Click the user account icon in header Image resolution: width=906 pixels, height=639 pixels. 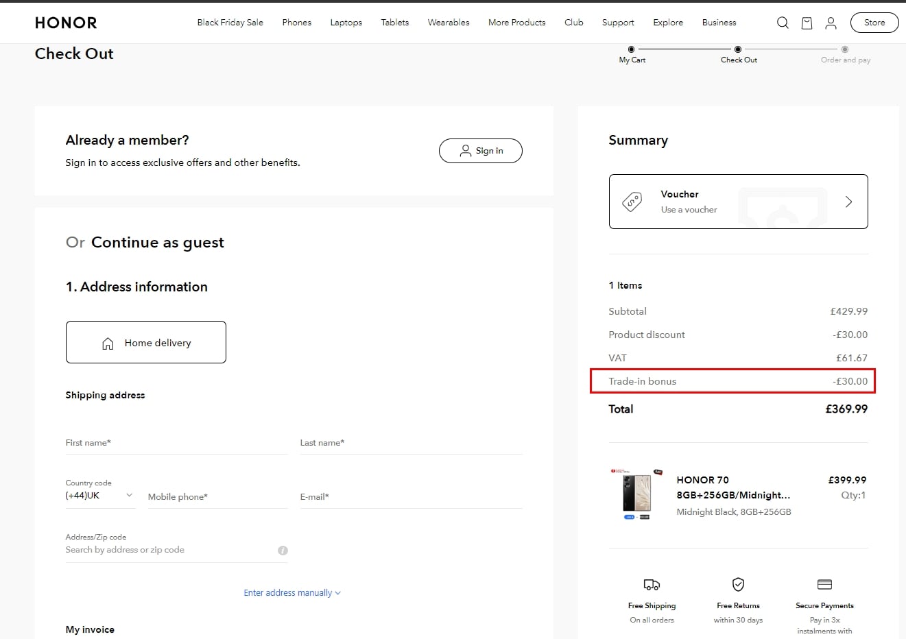[x=831, y=23]
